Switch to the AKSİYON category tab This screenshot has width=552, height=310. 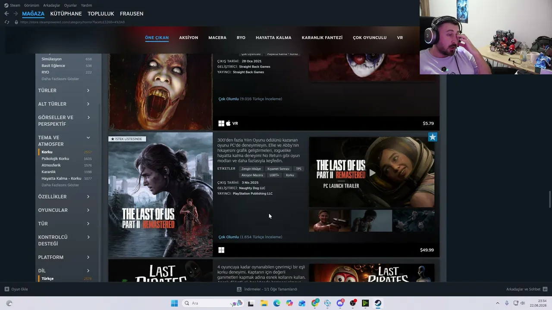188,37
